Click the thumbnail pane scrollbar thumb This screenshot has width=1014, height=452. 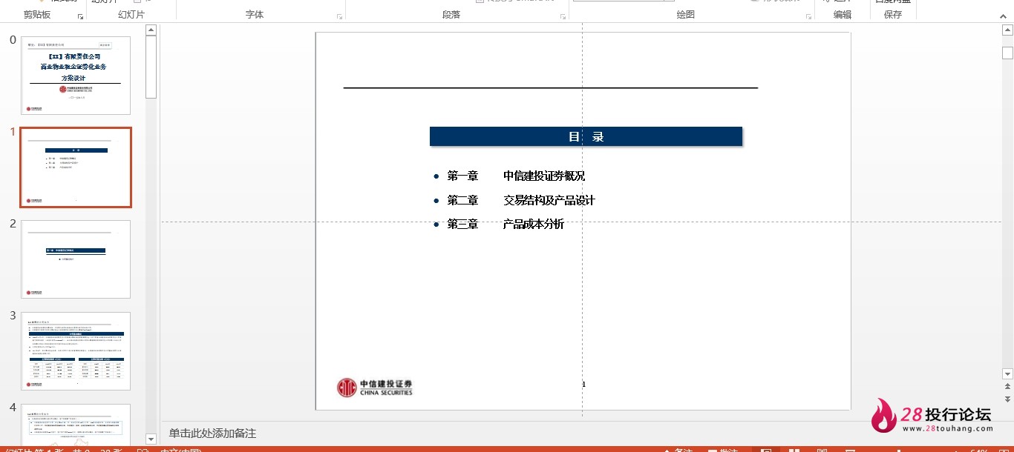tap(151, 67)
